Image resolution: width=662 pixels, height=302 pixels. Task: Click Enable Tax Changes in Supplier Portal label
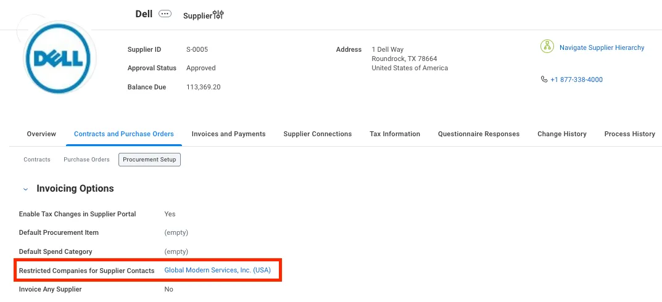tap(77, 214)
